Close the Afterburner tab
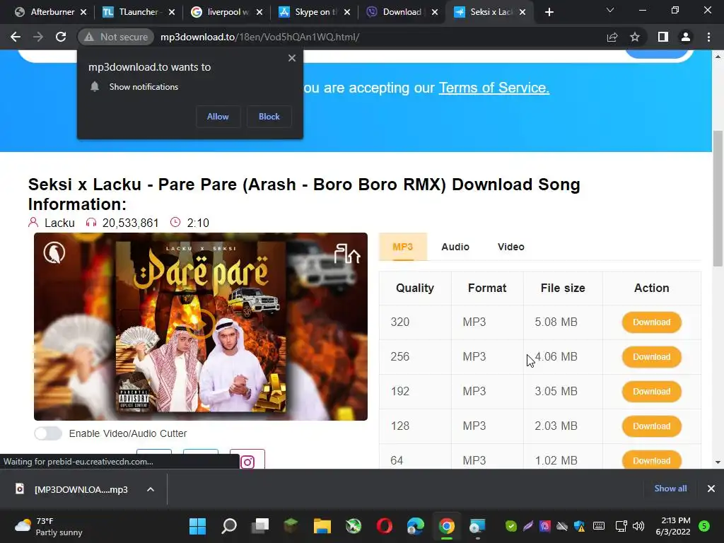 coord(83,12)
